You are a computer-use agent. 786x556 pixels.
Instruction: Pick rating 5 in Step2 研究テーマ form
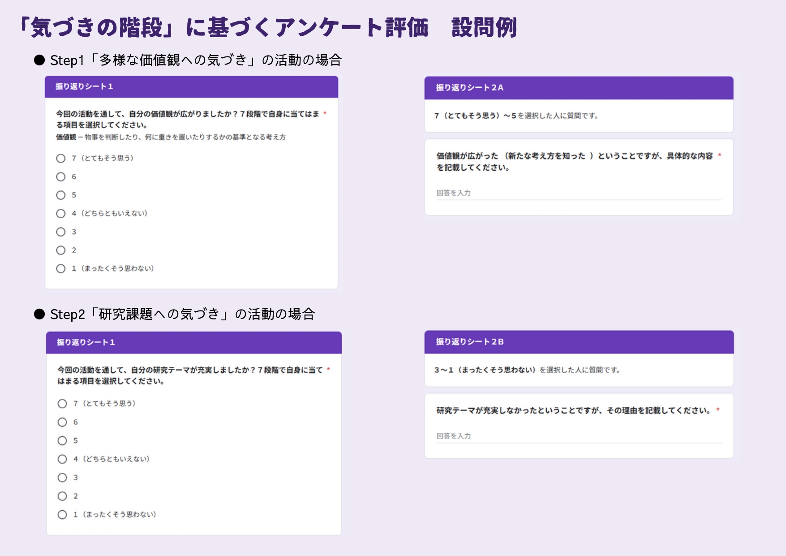pyautogui.click(x=62, y=441)
